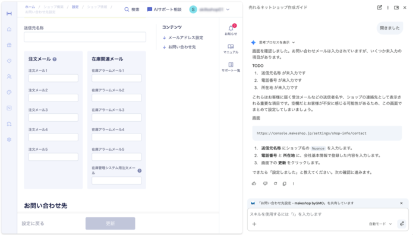This screenshot has height=235, width=413.
Task: Open the analytics chart icon in sidebar
Action: click(x=10, y=108)
